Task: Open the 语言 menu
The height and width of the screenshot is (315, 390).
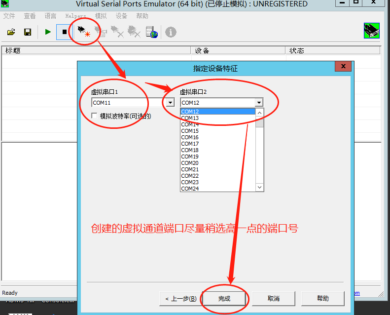Action: [x=50, y=16]
